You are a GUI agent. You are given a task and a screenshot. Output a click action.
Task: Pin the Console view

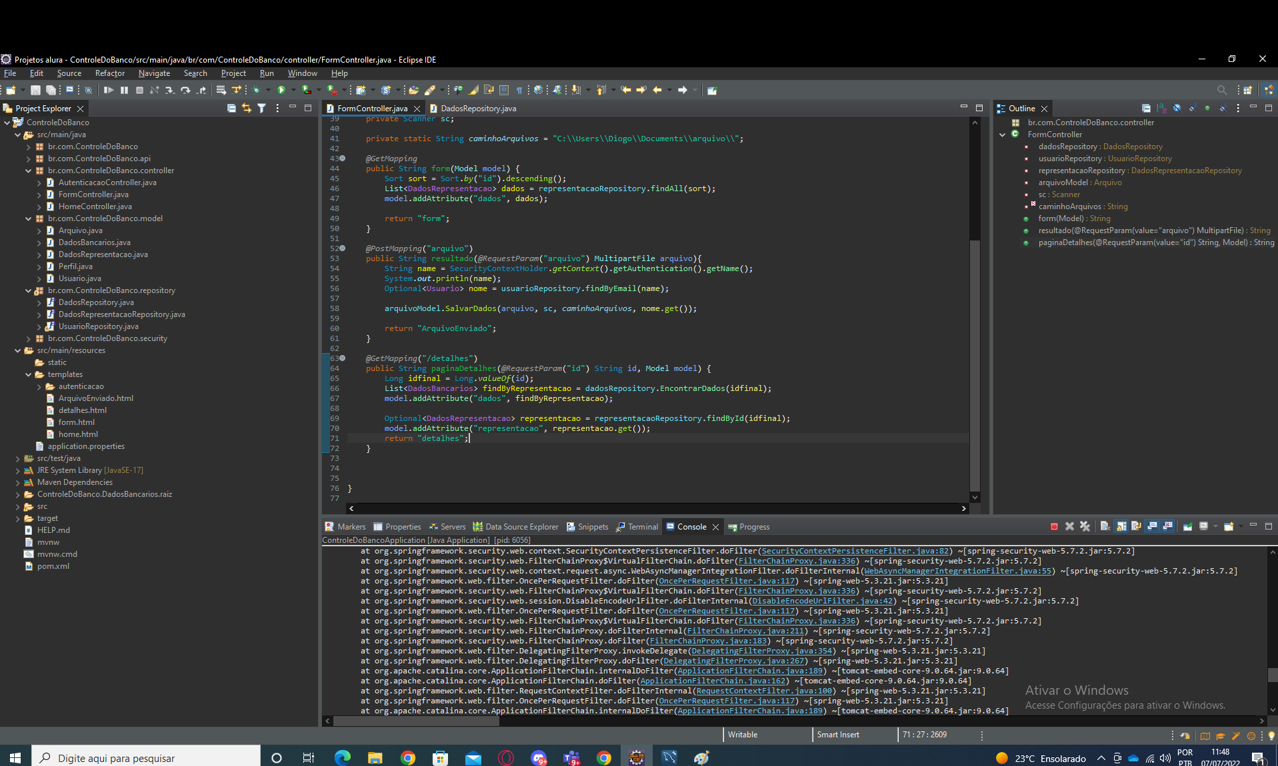click(1188, 526)
